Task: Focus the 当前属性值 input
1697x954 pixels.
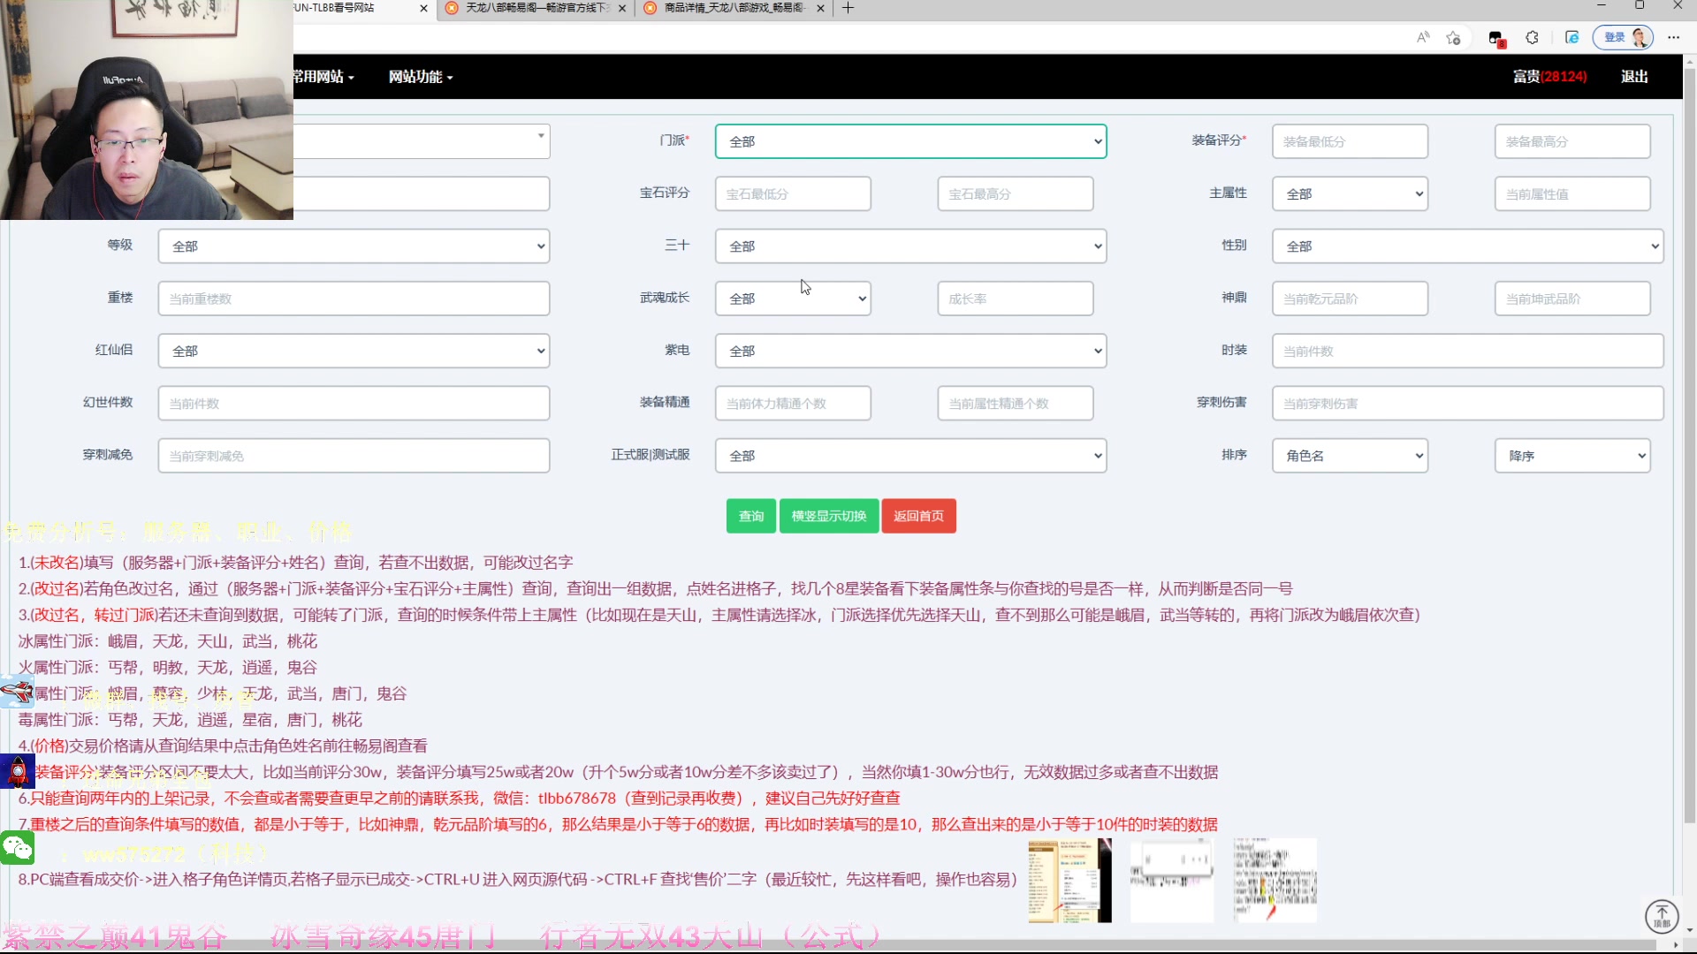Action: 1572,193
